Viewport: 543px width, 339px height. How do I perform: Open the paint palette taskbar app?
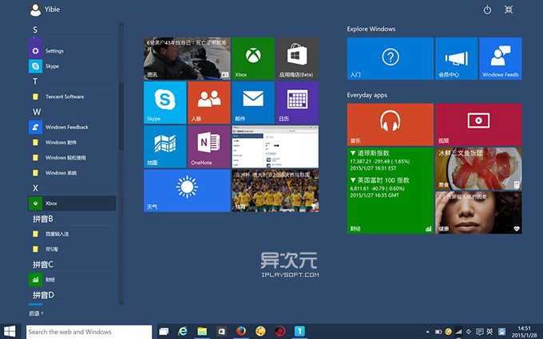tap(260, 331)
